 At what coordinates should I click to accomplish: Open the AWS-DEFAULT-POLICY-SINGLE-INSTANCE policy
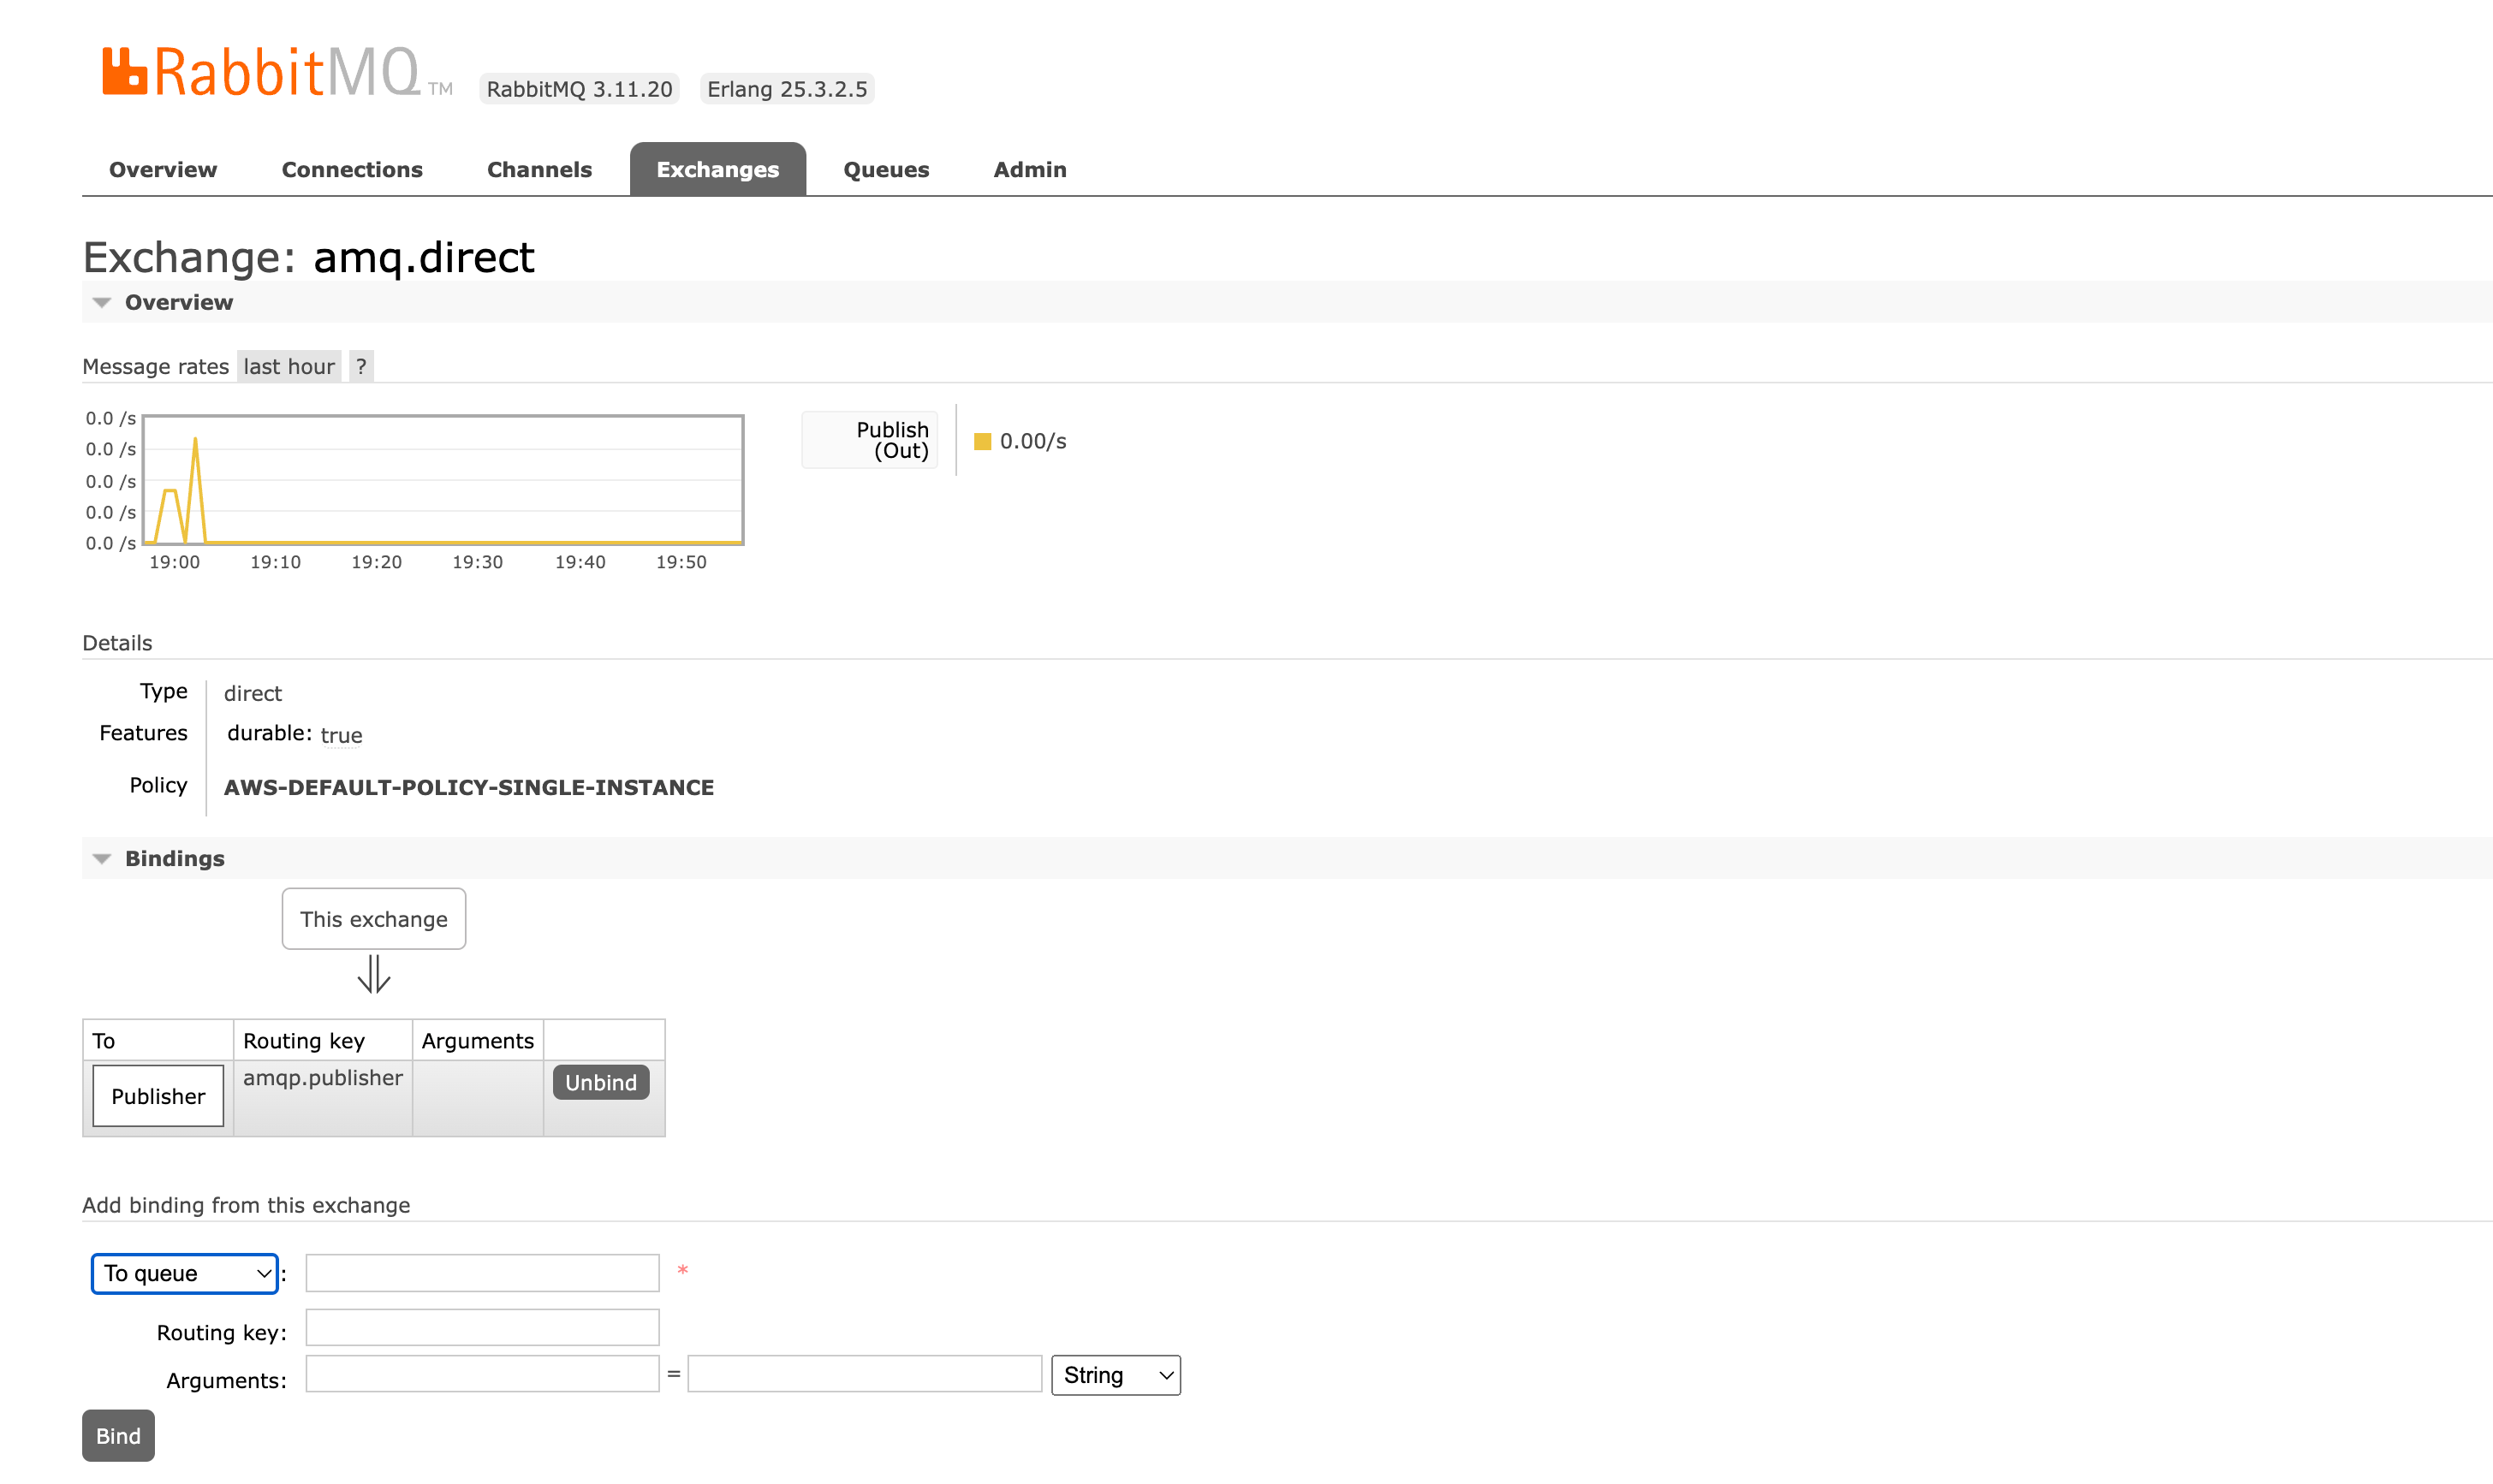[x=468, y=787]
